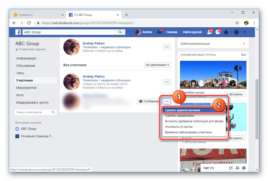Screen dimensions: 268x181
Task: Click Facebook page vertical scrollbar
Action: [257, 109]
